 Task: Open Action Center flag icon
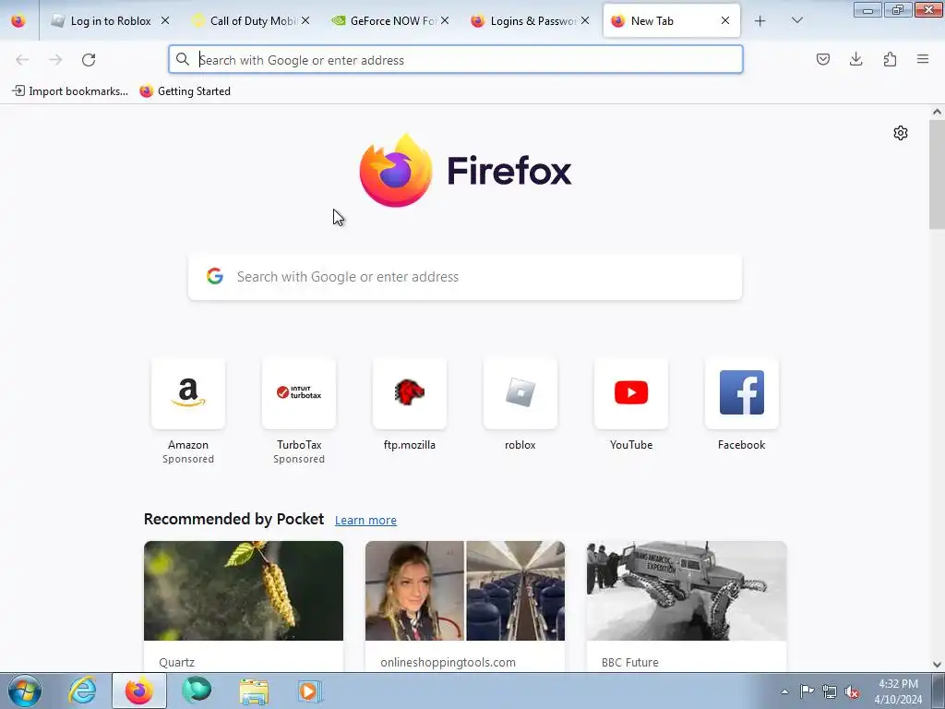coord(807,691)
